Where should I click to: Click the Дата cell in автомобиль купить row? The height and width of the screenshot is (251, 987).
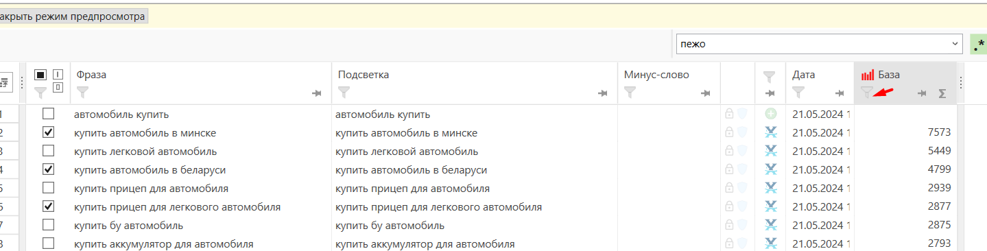(820, 114)
